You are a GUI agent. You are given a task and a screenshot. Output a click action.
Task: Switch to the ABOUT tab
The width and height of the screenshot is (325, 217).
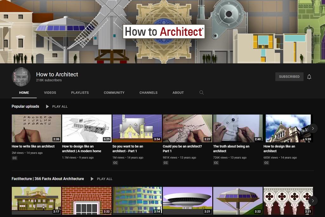click(x=178, y=93)
